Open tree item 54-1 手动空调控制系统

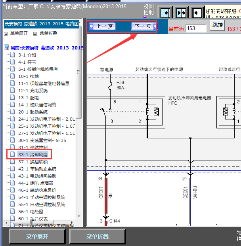tap(42, 197)
